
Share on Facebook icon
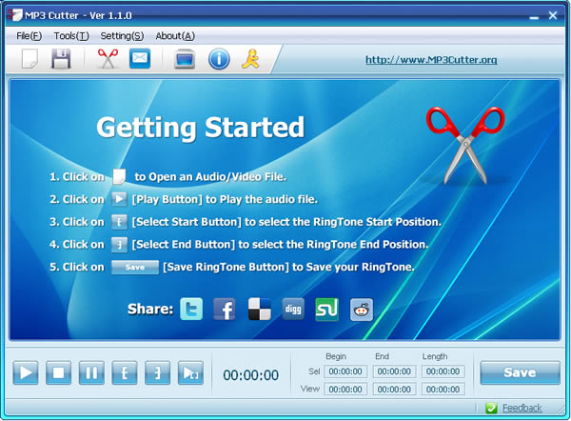(x=225, y=309)
